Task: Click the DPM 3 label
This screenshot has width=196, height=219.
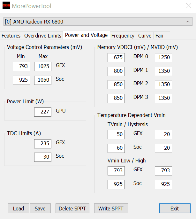Action: coord(141,97)
